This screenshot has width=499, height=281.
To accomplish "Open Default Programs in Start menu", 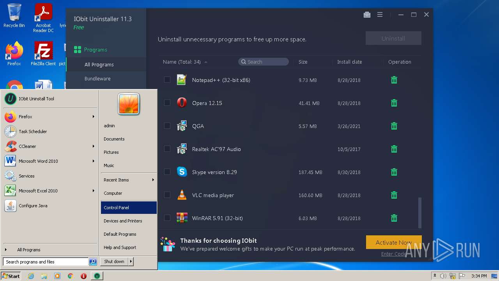I will click(129, 234).
